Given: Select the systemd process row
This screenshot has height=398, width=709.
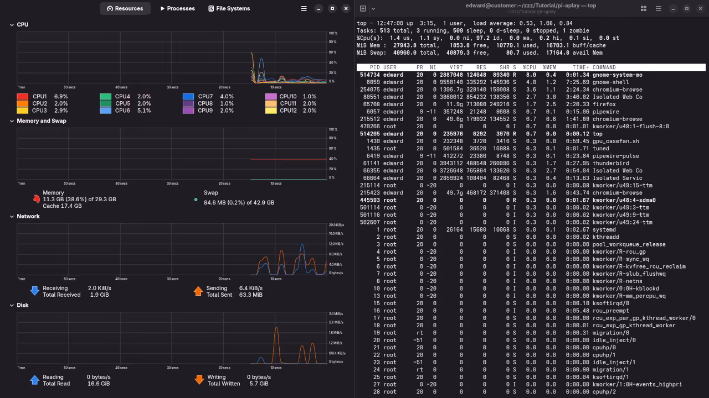Looking at the screenshot, I should (531, 229).
